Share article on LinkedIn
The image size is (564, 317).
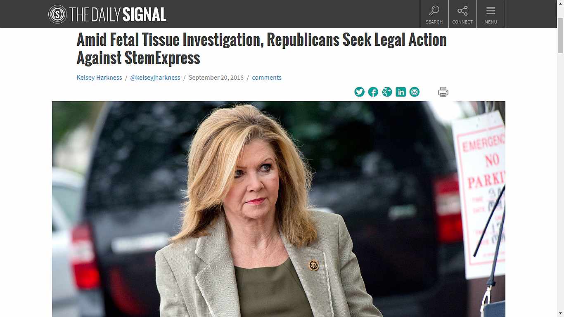[x=400, y=92]
